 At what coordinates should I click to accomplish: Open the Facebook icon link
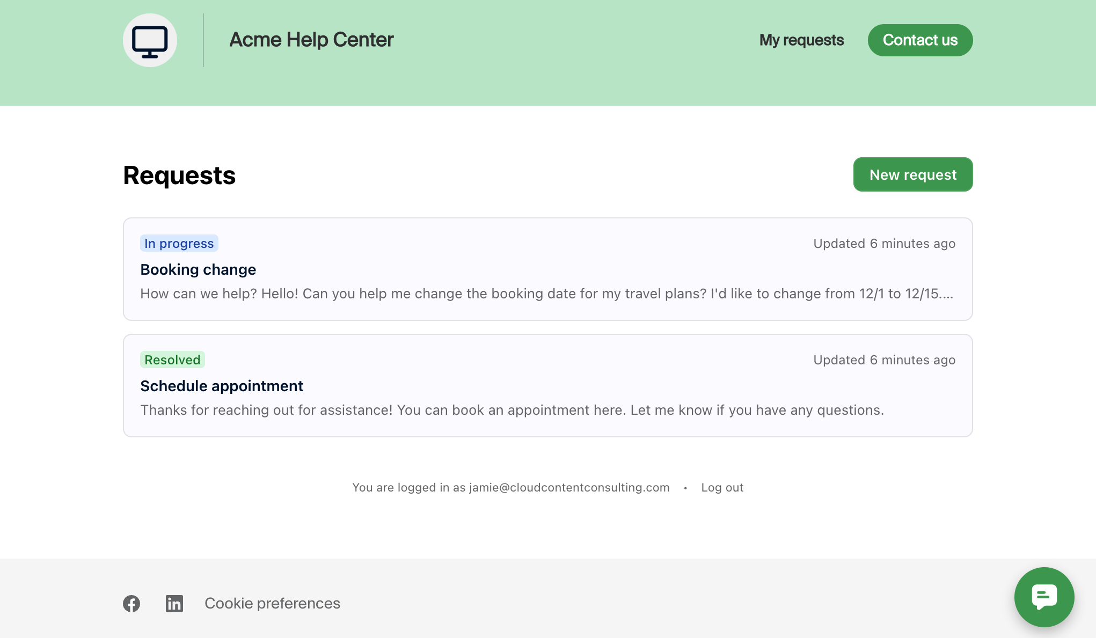(x=131, y=604)
